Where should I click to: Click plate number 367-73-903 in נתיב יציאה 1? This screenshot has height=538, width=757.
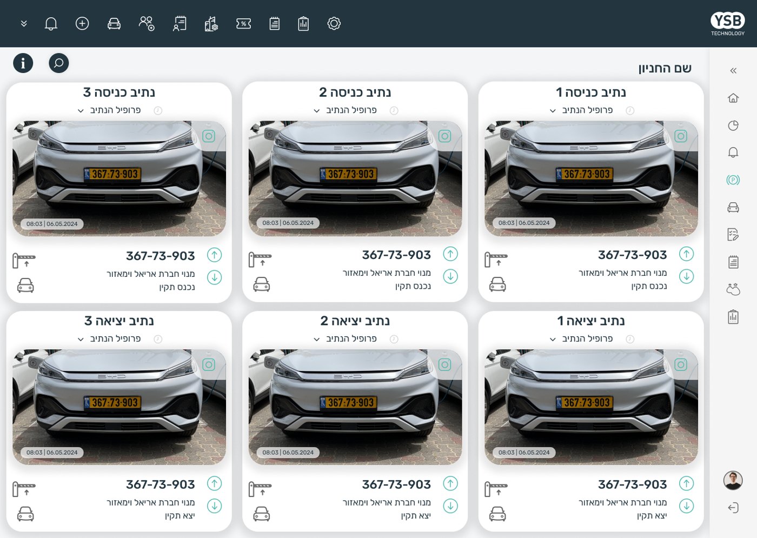633,484
